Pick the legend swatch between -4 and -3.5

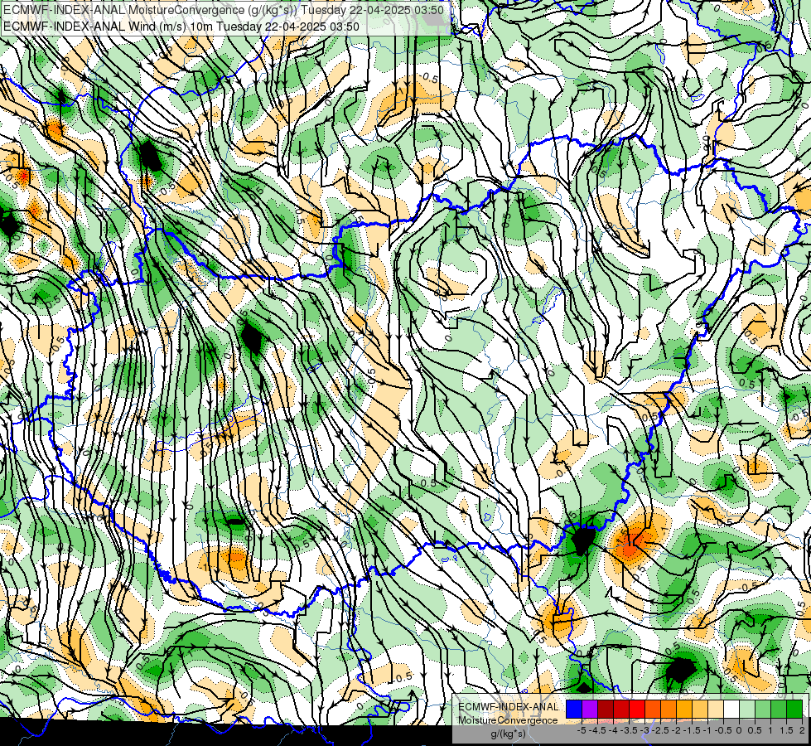(621, 709)
